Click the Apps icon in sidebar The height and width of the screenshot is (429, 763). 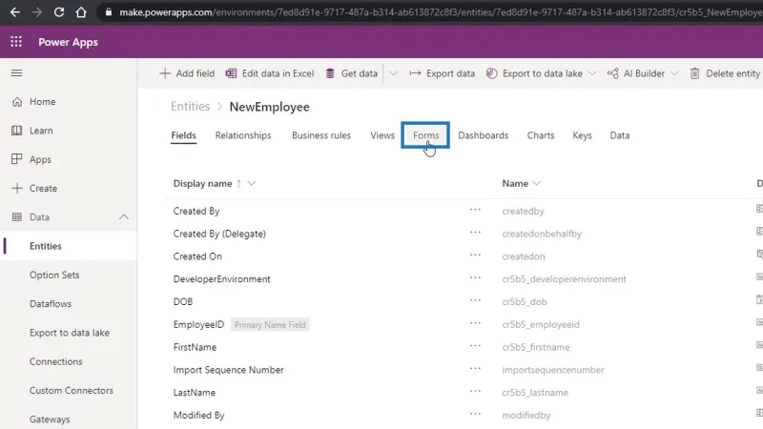coord(17,159)
